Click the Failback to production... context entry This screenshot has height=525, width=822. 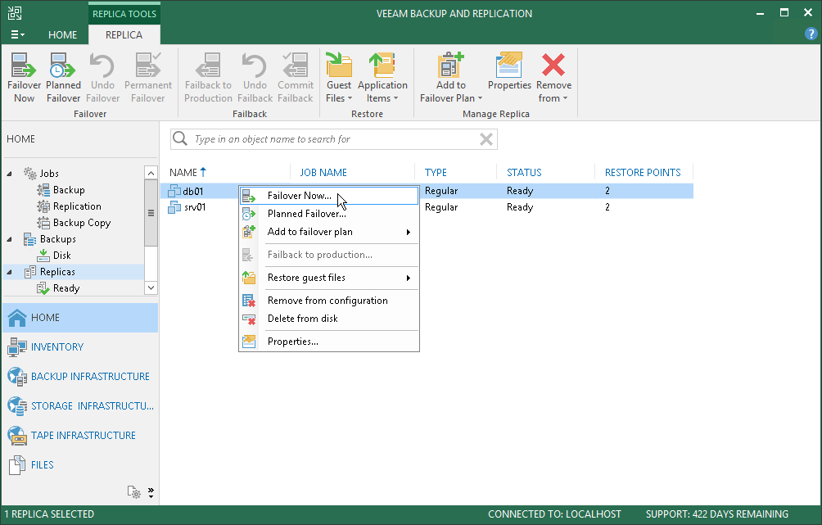click(328, 255)
